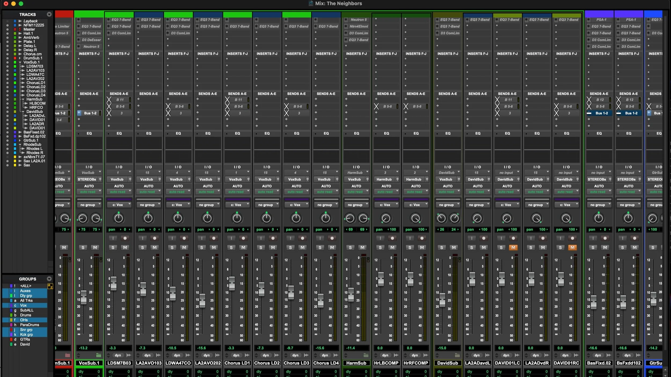Open auto read selector on DavidSub
Screen dimensions: 671x377
click(x=448, y=192)
